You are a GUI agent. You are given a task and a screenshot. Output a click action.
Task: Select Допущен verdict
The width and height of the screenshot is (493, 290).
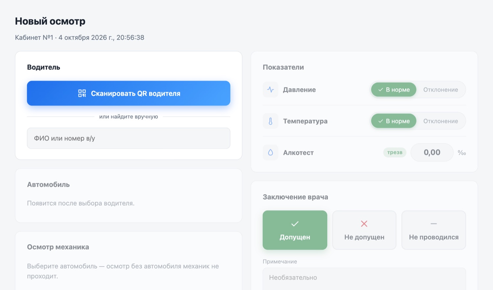pyautogui.click(x=295, y=230)
